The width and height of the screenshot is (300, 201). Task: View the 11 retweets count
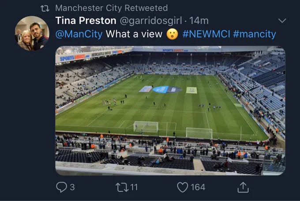point(134,187)
